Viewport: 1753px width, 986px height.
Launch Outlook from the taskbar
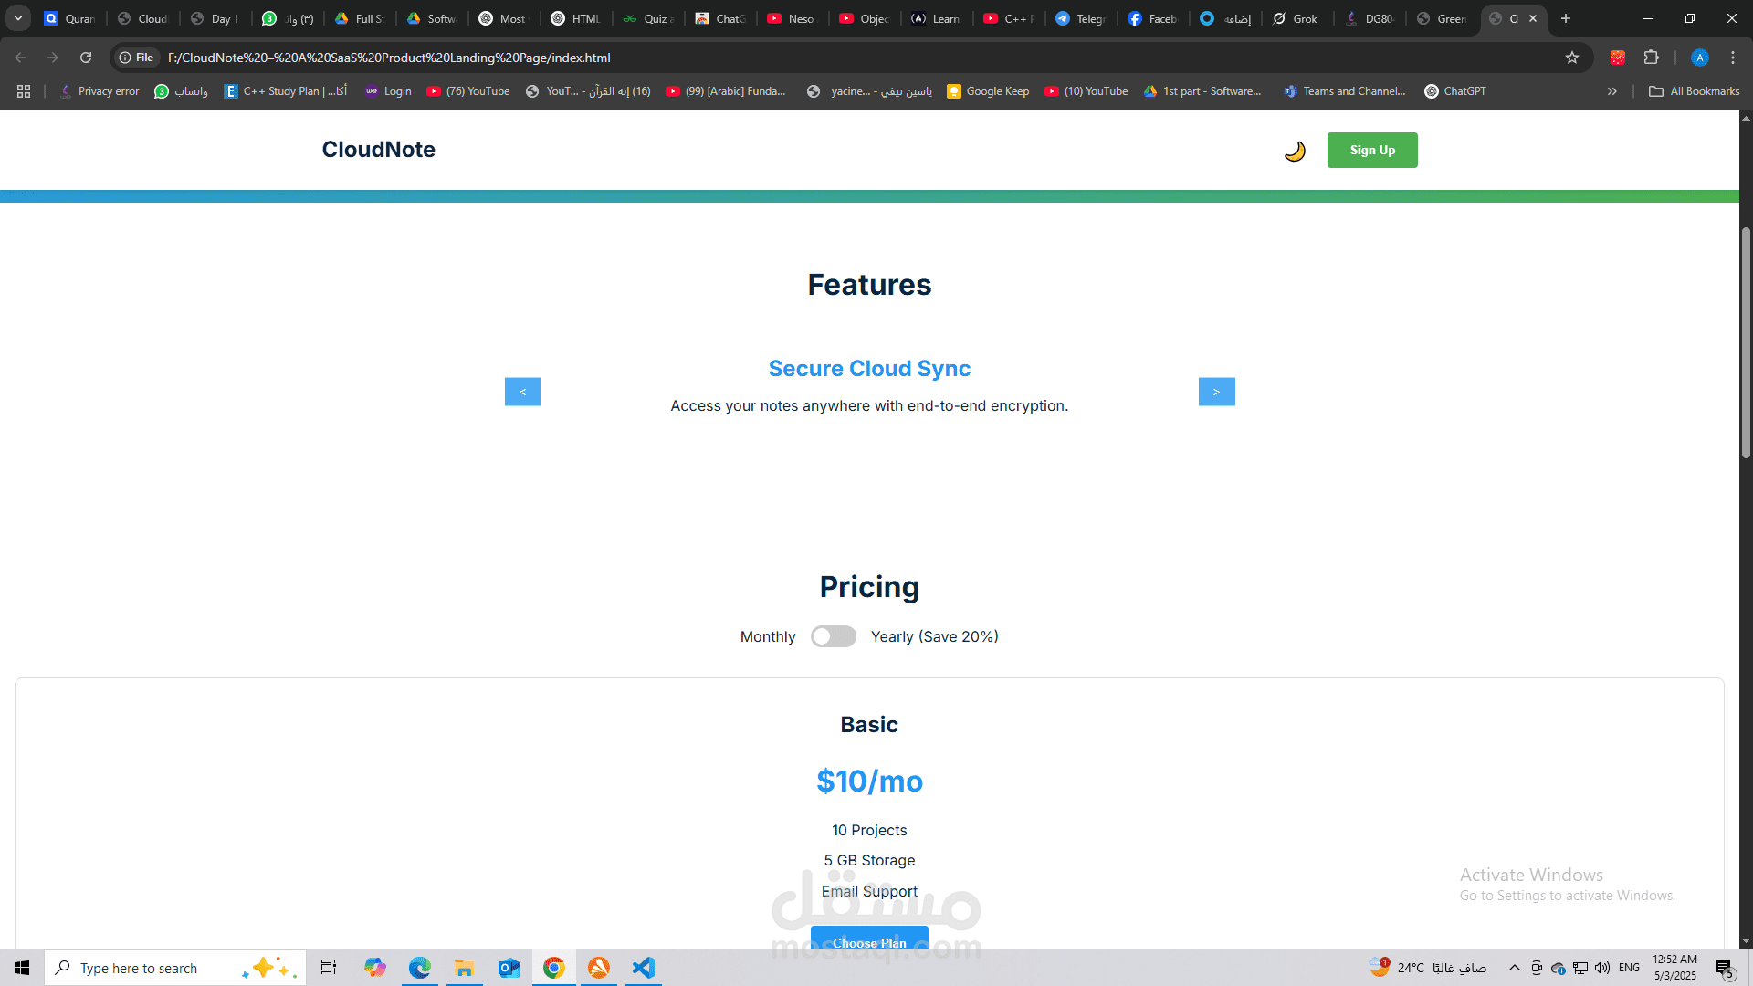[x=509, y=968]
